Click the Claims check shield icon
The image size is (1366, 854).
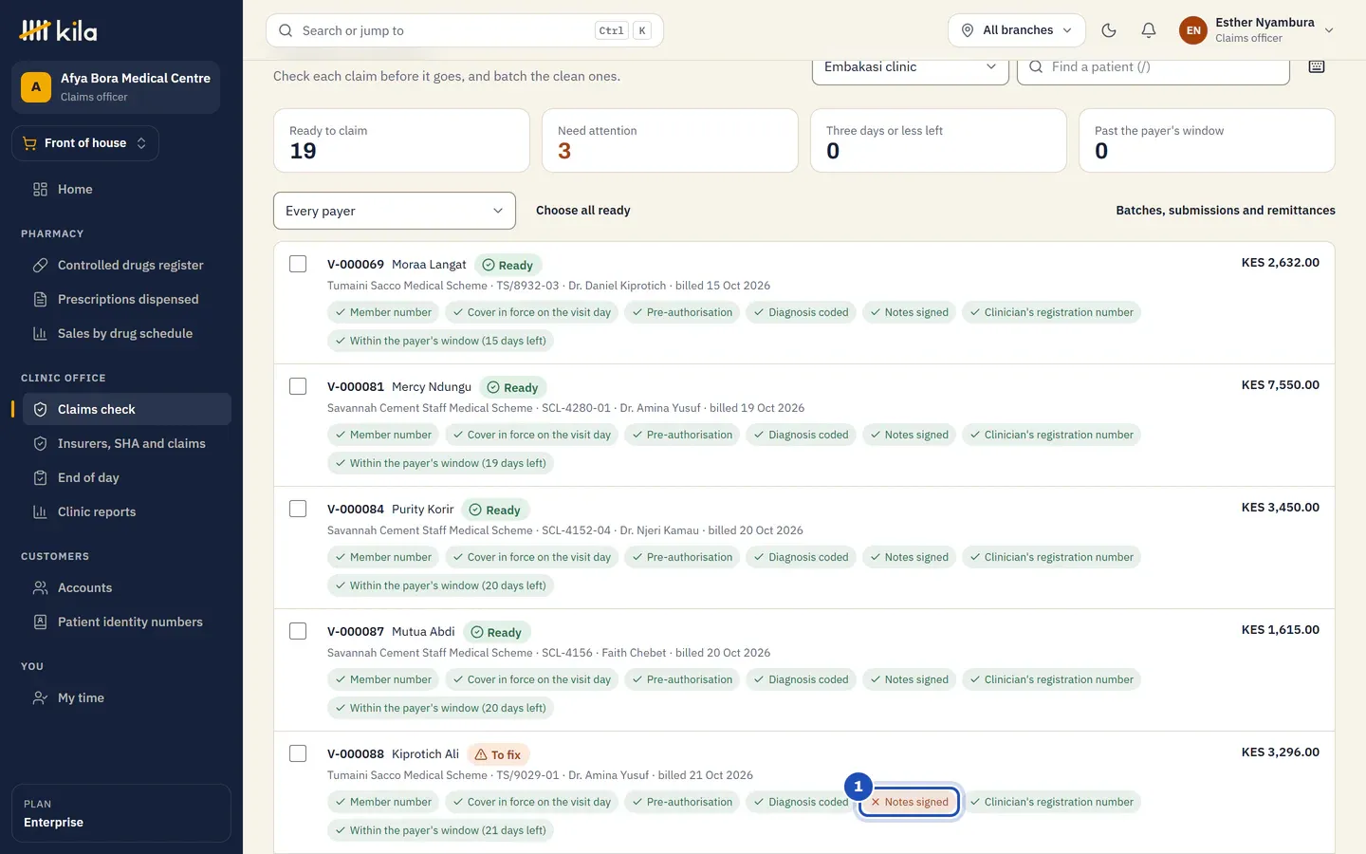pos(40,409)
